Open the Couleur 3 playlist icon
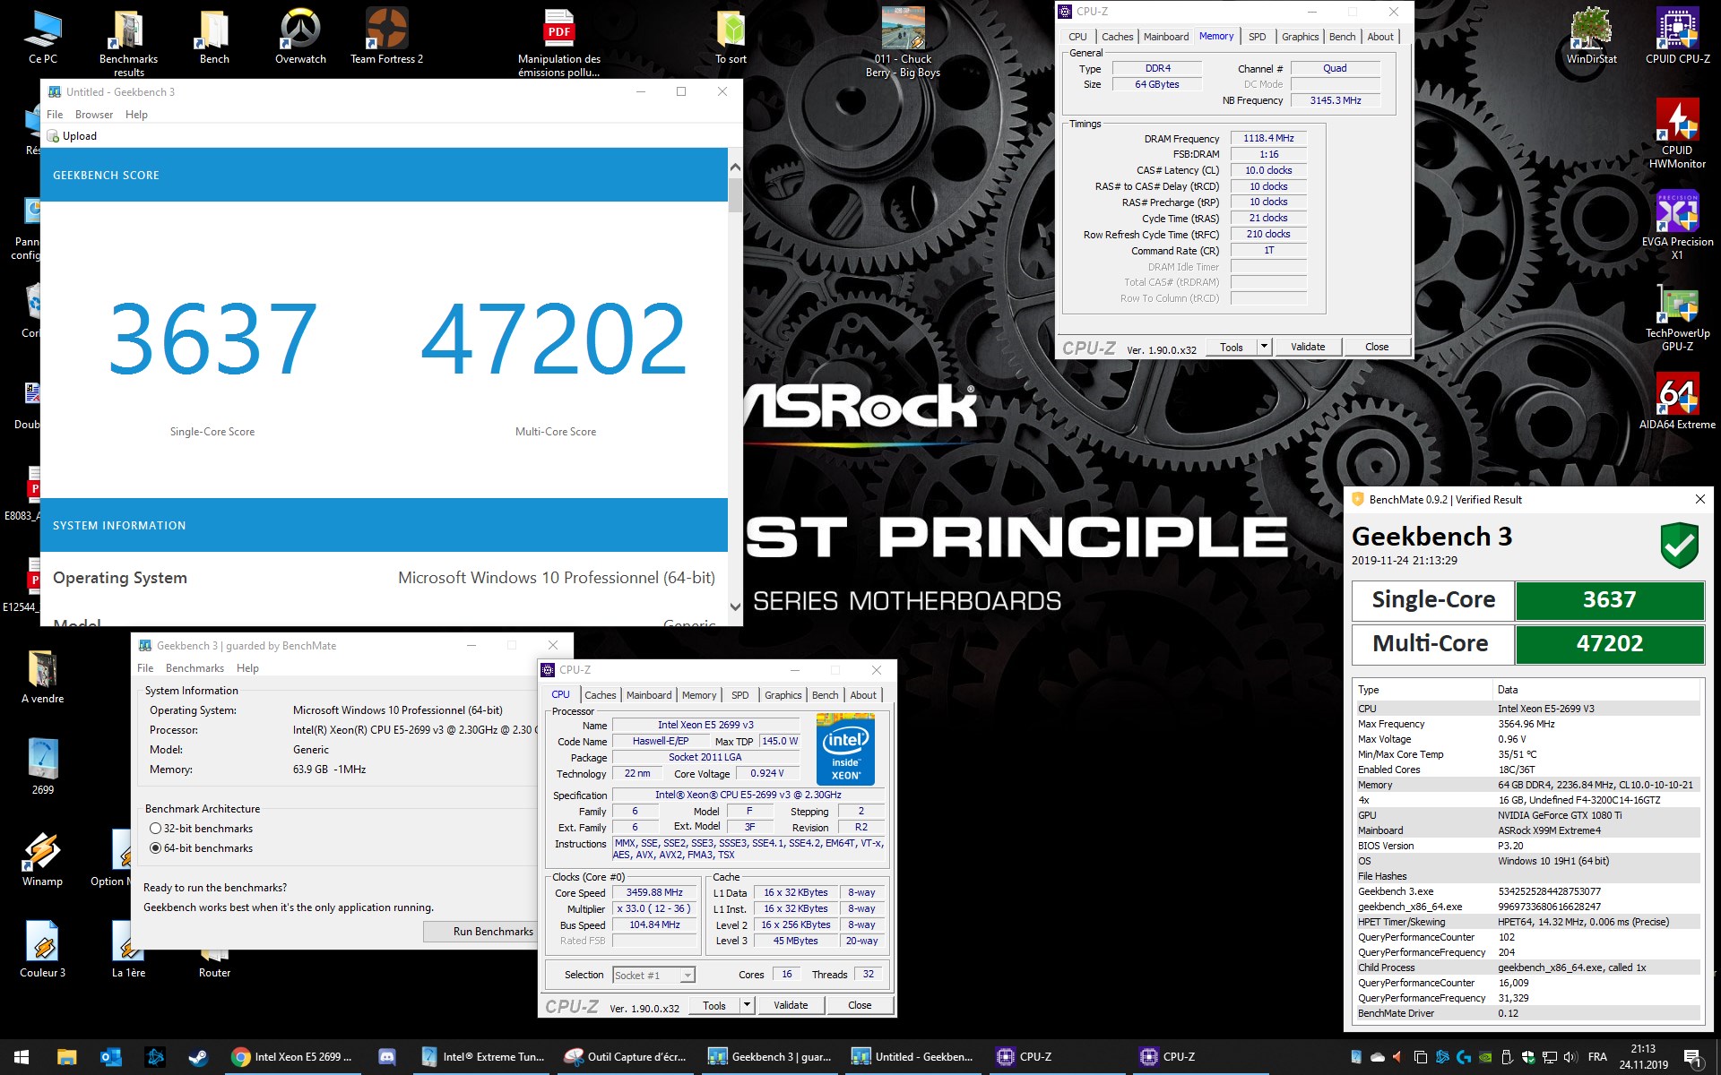This screenshot has height=1075, width=1721. (x=42, y=950)
